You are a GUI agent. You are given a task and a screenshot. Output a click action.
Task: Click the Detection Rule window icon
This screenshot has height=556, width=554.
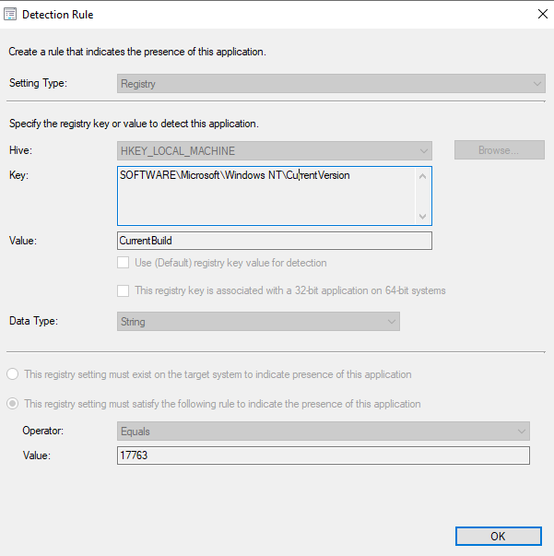(x=10, y=14)
